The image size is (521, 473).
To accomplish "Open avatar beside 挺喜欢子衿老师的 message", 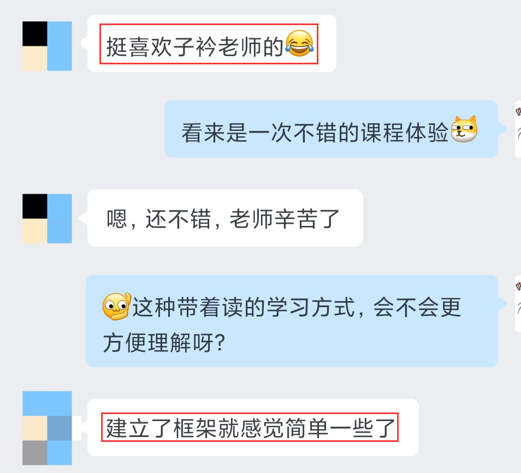I will (47, 46).
